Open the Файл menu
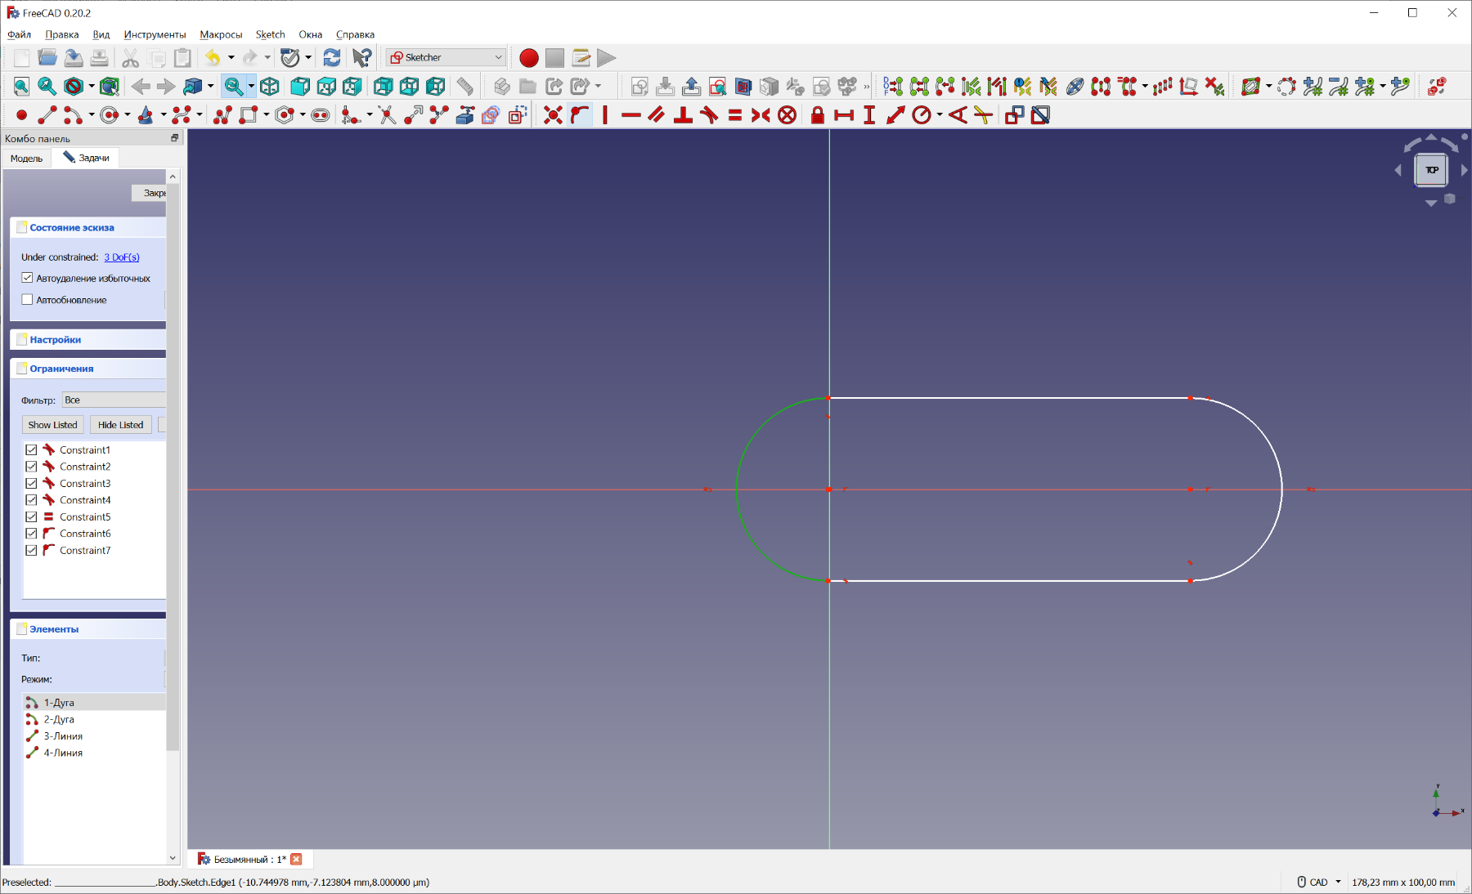The image size is (1472, 894). [x=19, y=34]
